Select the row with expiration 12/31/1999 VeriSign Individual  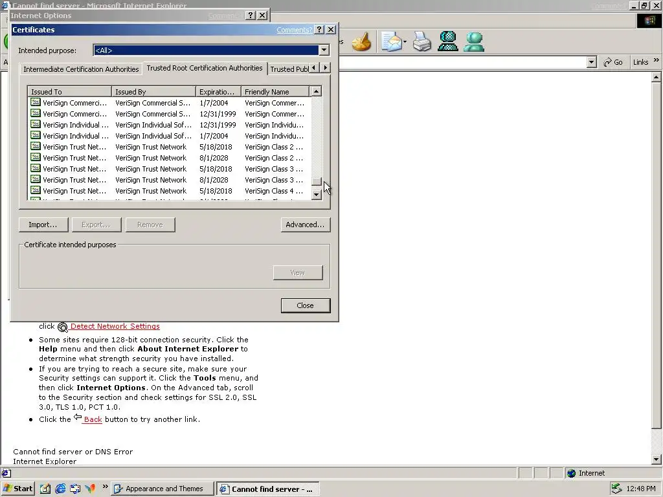pos(169,125)
